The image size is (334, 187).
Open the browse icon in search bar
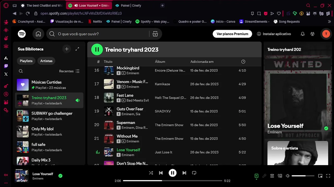click(x=155, y=34)
